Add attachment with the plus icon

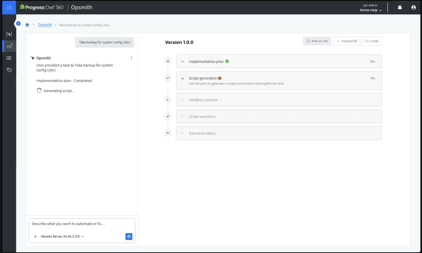[35, 237]
